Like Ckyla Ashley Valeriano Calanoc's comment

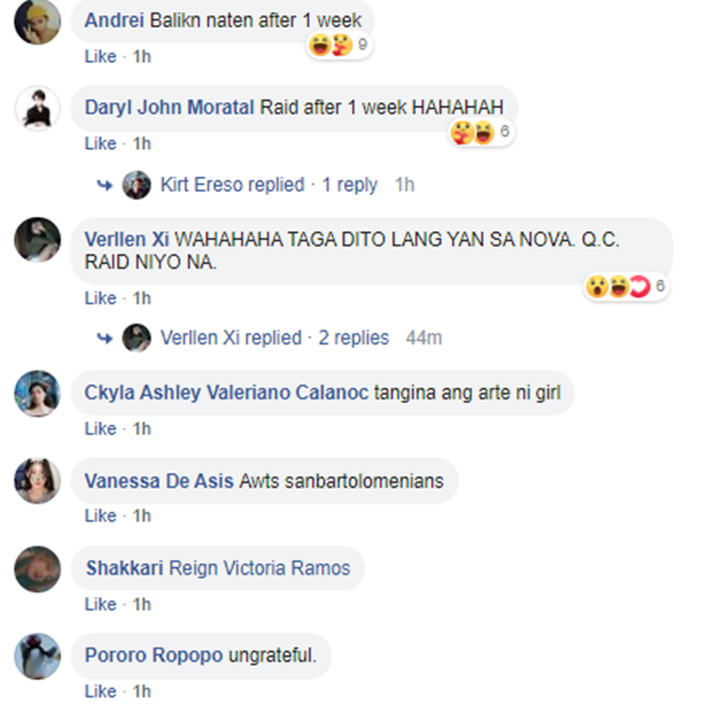click(x=100, y=429)
